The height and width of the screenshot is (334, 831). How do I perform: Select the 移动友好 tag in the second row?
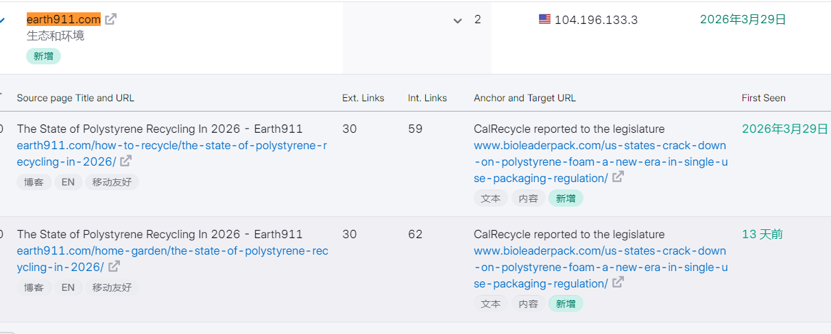click(x=112, y=287)
